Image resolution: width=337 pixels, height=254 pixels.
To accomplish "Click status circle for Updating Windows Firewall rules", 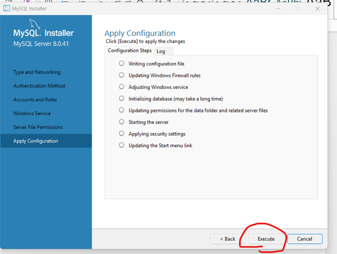I will pyautogui.click(x=122, y=75).
